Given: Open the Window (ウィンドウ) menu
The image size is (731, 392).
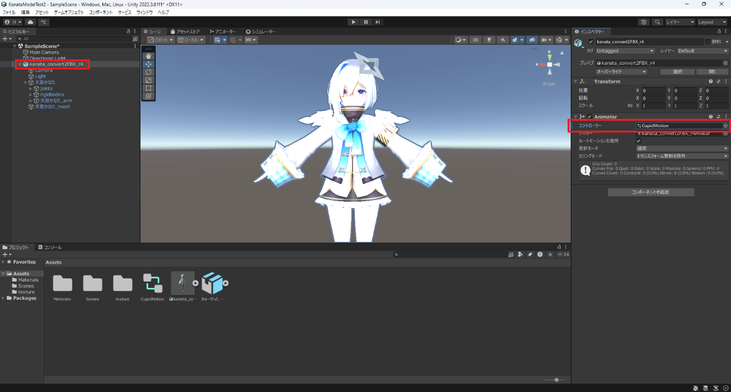Looking at the screenshot, I should (145, 12).
